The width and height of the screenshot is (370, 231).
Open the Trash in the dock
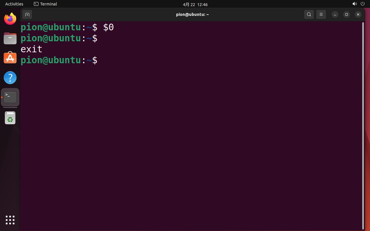click(10, 118)
